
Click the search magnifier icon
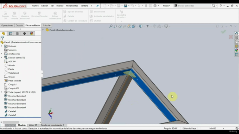point(214,6)
